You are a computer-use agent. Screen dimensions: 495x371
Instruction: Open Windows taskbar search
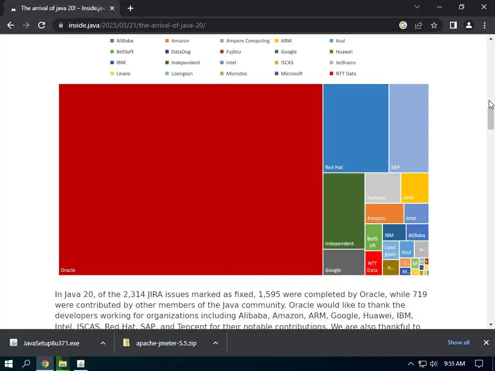[26, 364]
